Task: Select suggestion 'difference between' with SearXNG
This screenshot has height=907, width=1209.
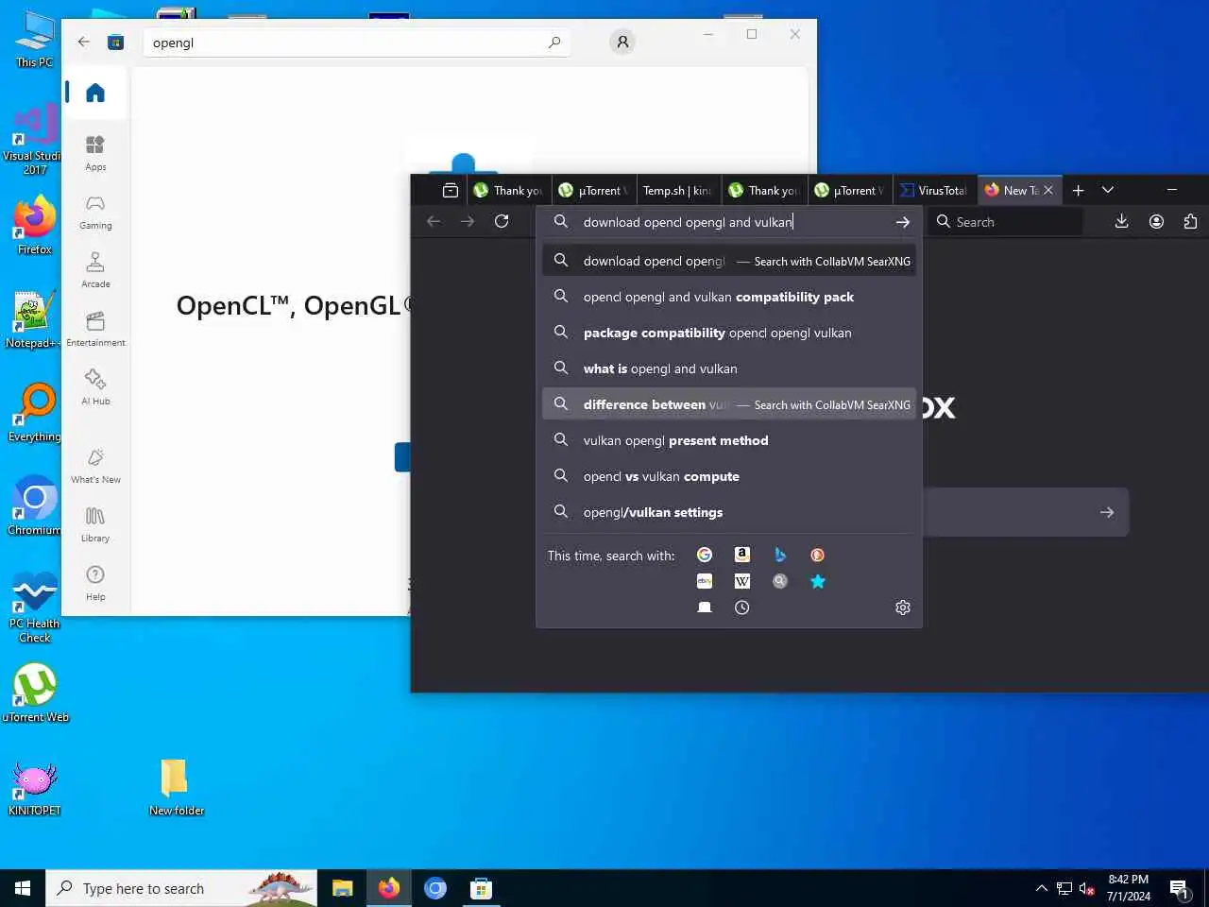Action: (x=729, y=404)
